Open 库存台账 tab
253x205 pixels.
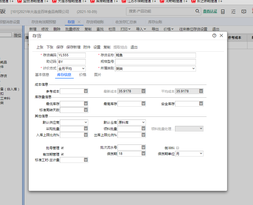click(155, 22)
